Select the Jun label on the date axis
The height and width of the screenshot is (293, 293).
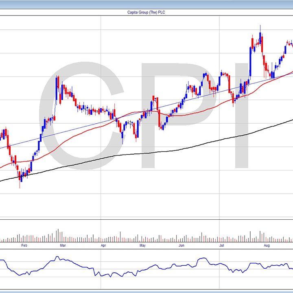pos(182,246)
